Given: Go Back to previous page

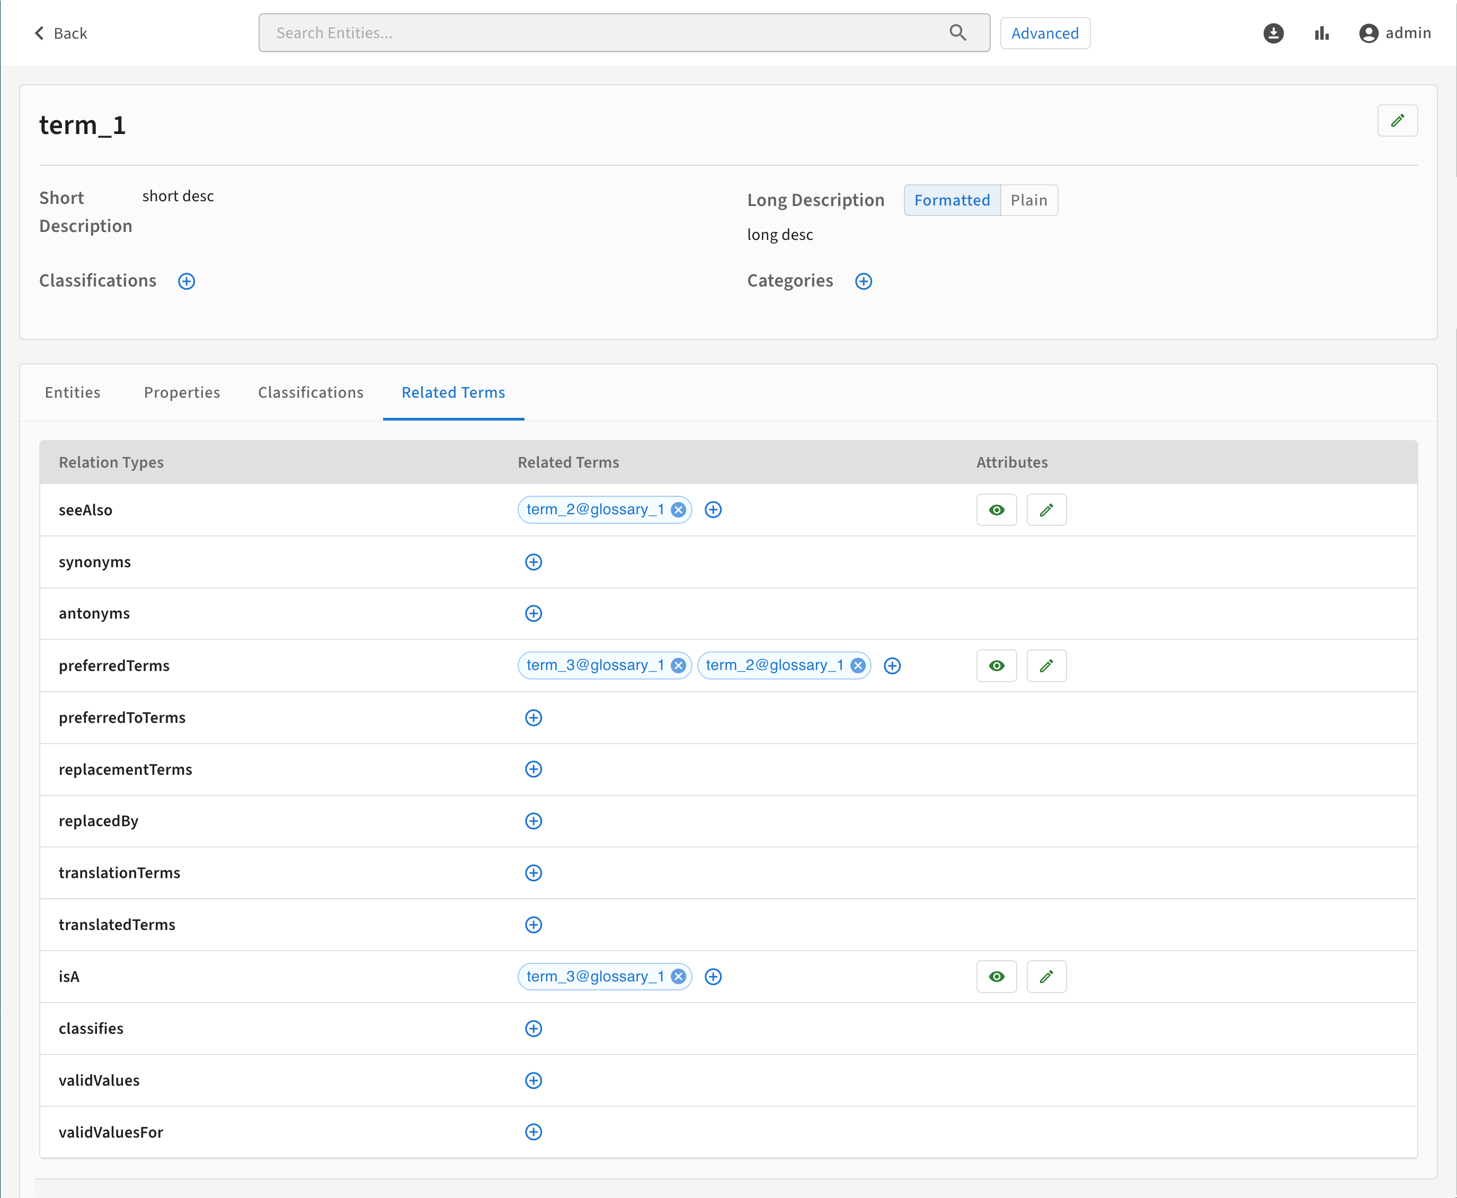Looking at the screenshot, I should (x=61, y=33).
